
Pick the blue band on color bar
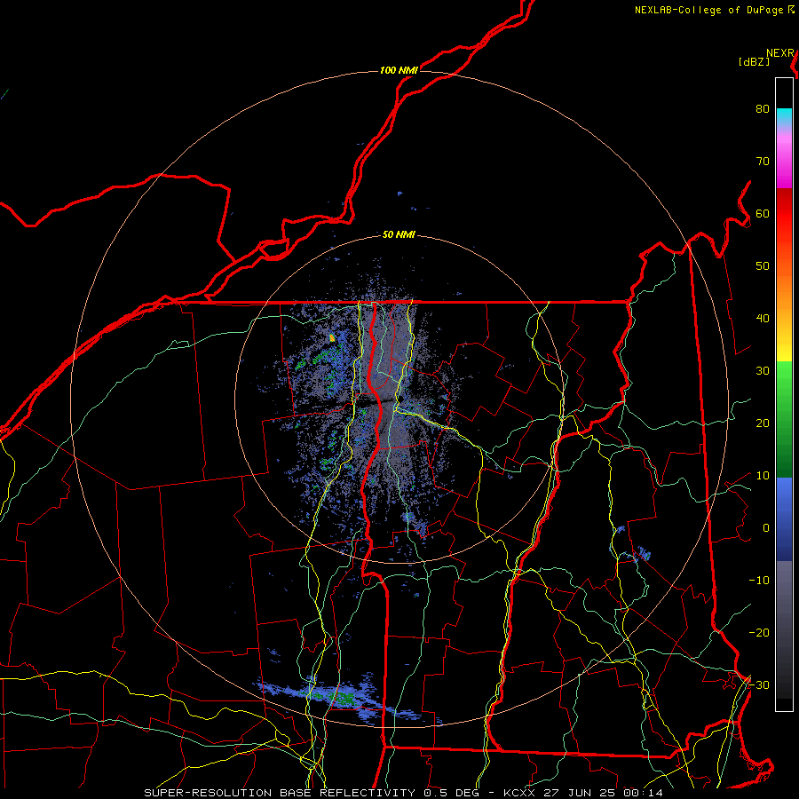click(784, 519)
